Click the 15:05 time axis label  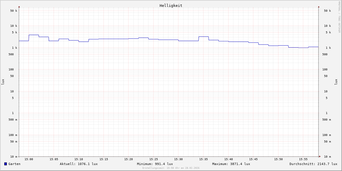54,159
